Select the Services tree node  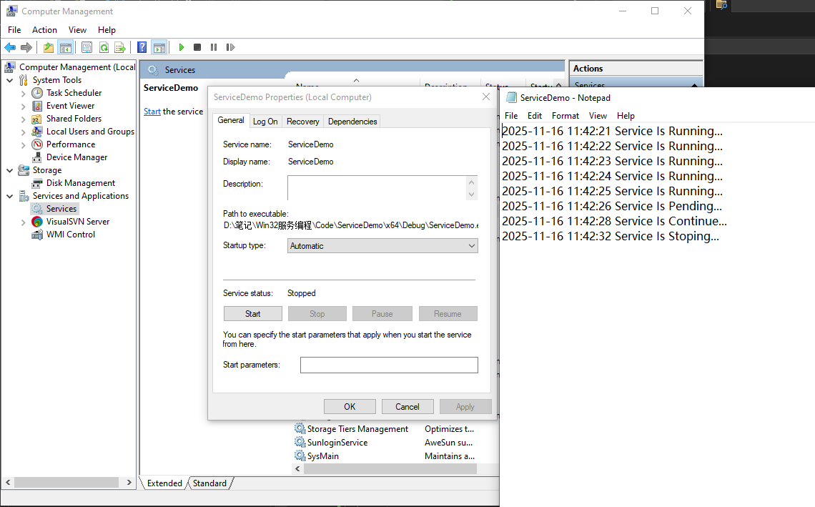click(61, 209)
